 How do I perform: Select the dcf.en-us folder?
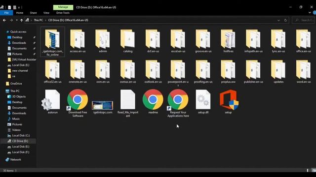click(x=153, y=41)
